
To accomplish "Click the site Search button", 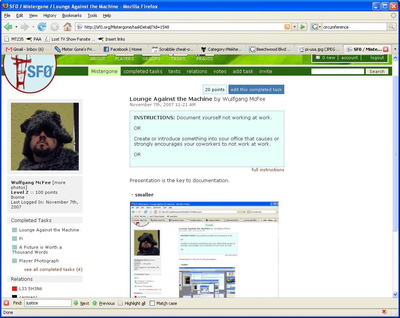I will pyautogui.click(x=377, y=72).
